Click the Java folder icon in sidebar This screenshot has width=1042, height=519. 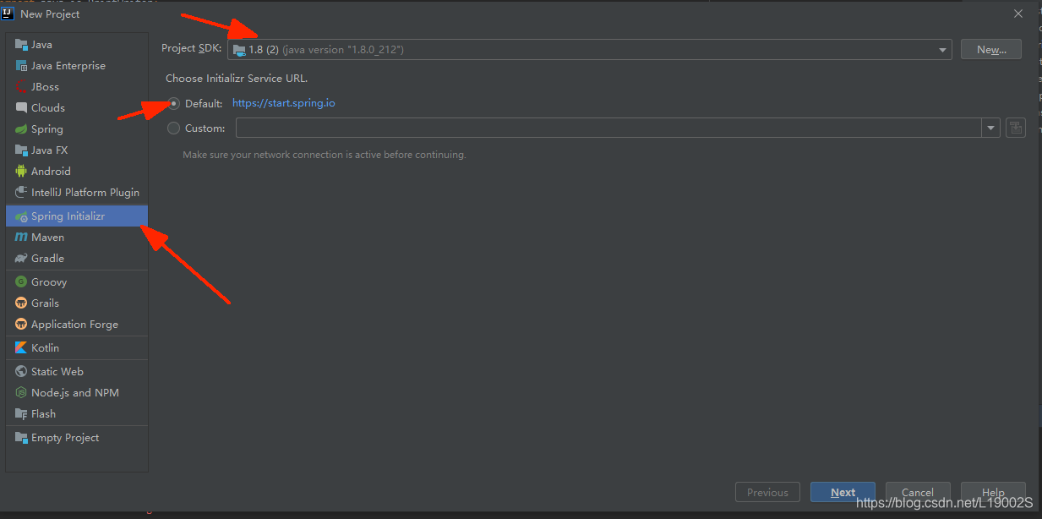(21, 45)
